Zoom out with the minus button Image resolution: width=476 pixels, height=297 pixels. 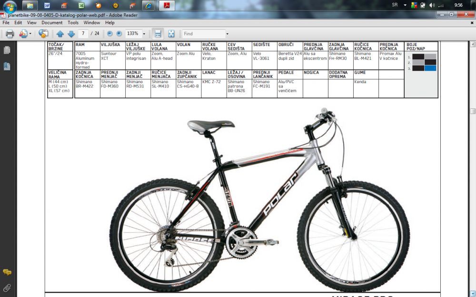click(x=110, y=34)
